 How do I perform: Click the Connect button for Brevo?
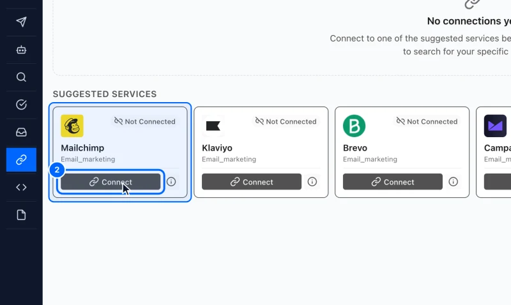[x=393, y=182]
